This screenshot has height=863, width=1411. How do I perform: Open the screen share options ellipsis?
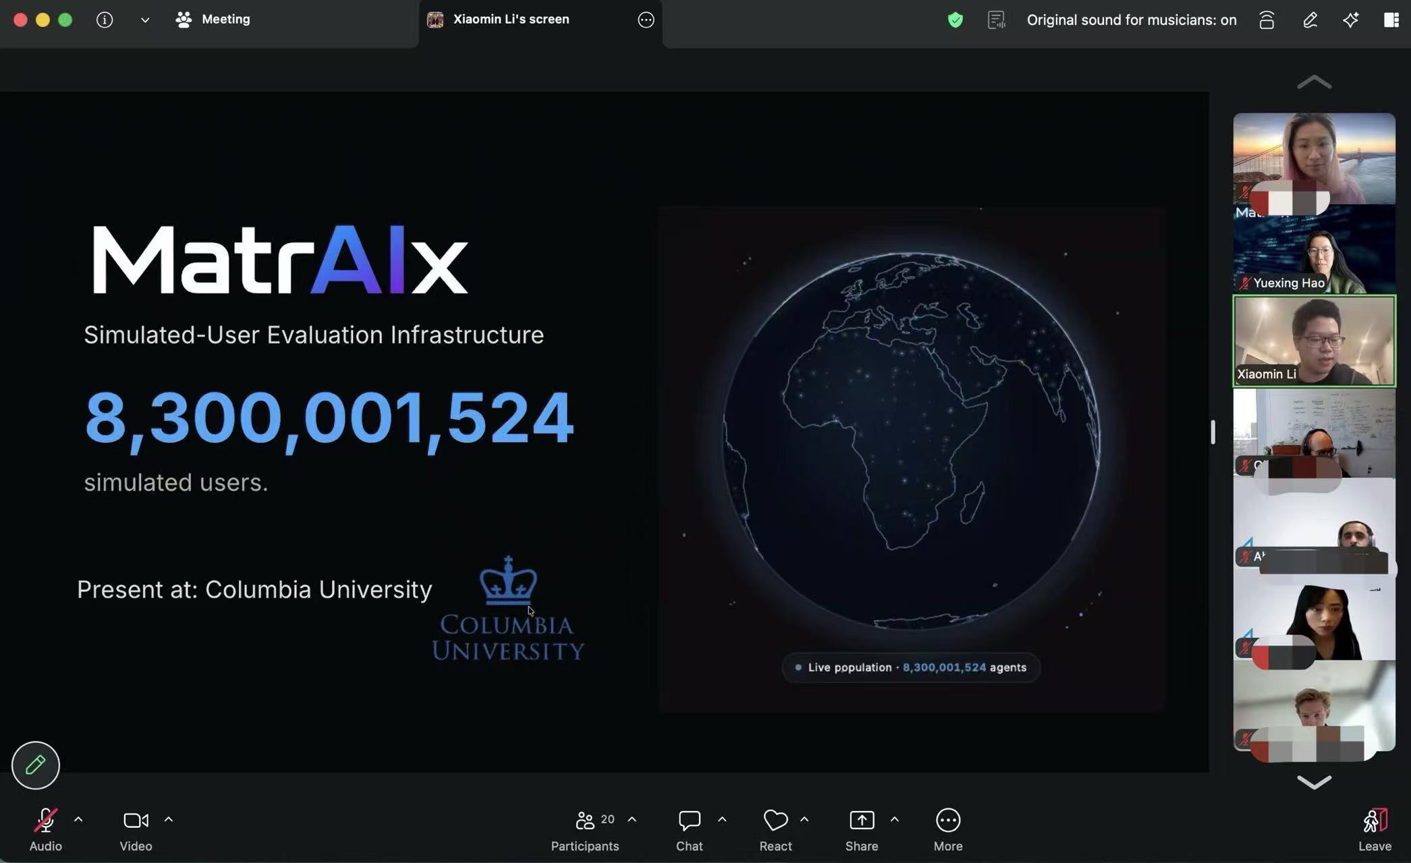pos(646,20)
